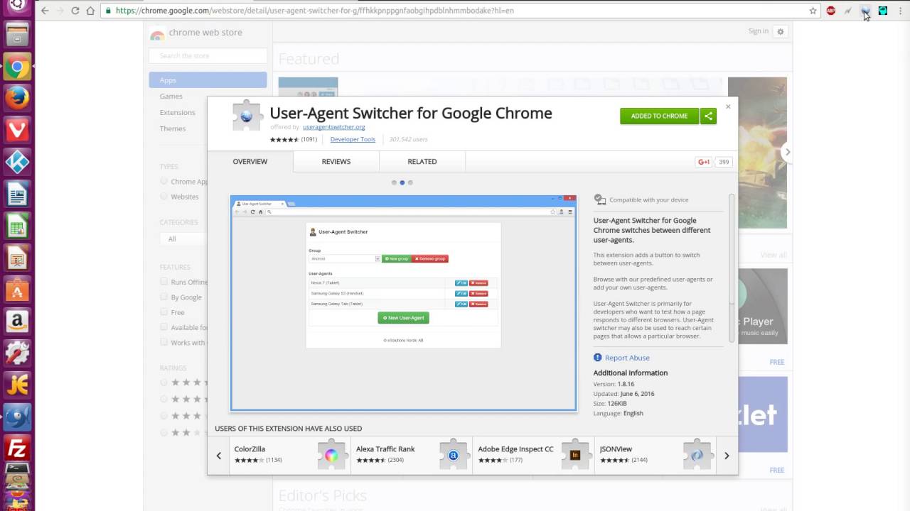Switch to the Related tab
This screenshot has width=910, height=511.
point(422,162)
